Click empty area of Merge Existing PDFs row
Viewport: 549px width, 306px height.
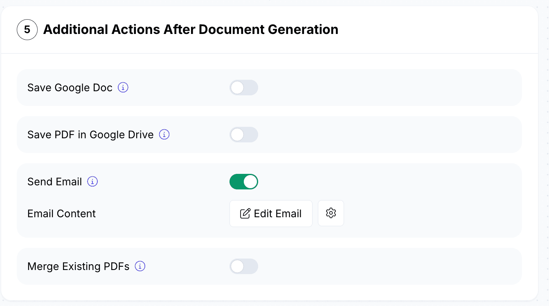pos(389,266)
